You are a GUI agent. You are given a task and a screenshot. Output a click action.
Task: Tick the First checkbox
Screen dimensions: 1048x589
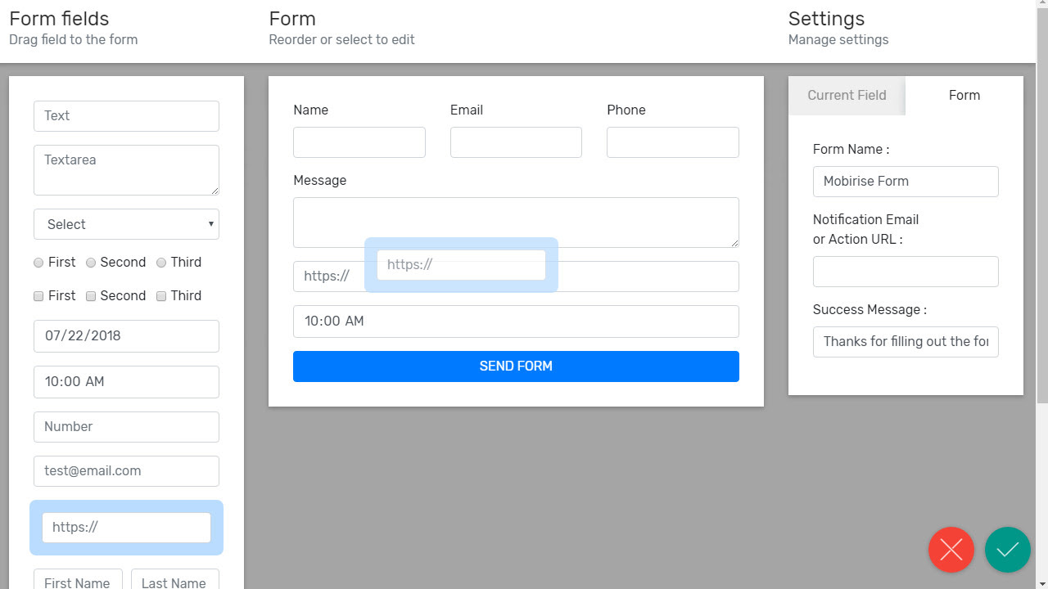[x=38, y=296]
